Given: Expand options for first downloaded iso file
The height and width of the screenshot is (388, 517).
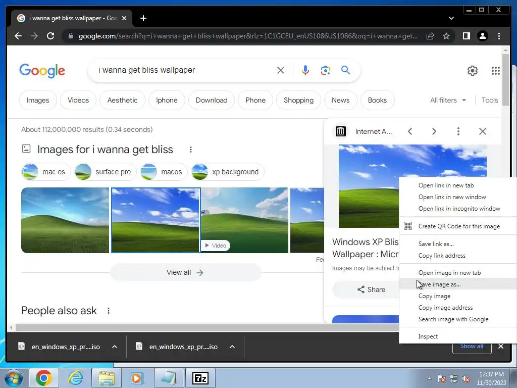Looking at the screenshot, I should pos(115,347).
